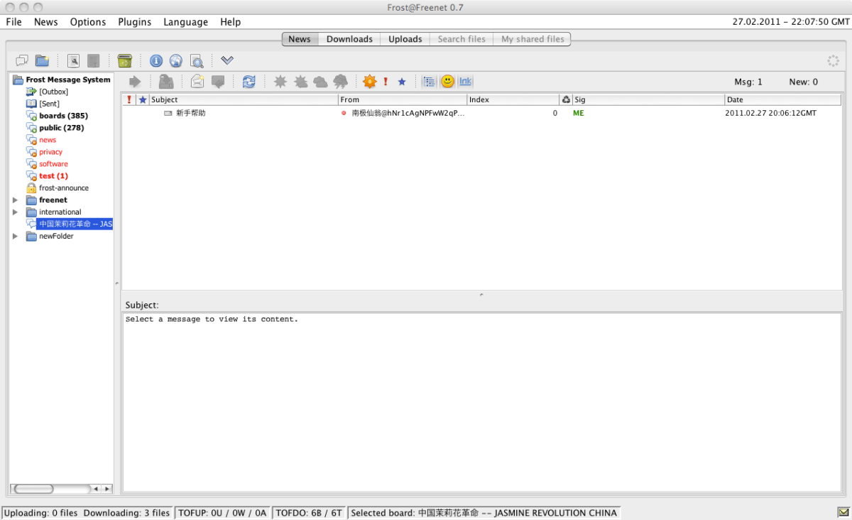Click the new folder icon in top toolbar

(42, 61)
